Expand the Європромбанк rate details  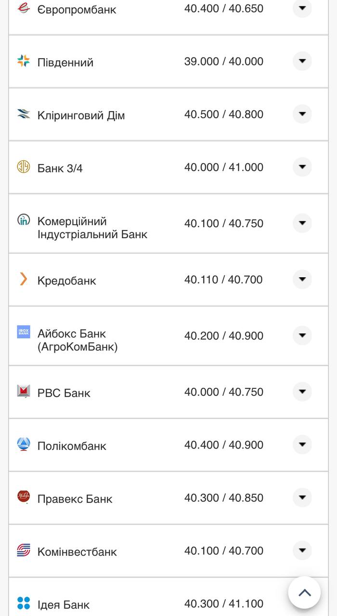point(302,8)
